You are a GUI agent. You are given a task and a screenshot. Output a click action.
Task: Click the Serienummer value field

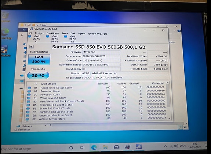coord(101,56)
